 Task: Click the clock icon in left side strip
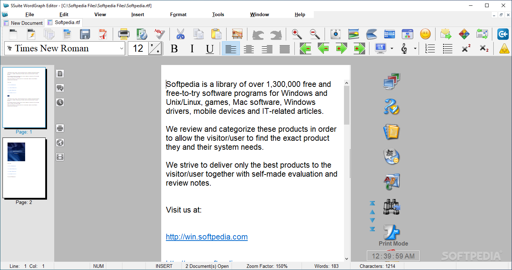coord(60,102)
